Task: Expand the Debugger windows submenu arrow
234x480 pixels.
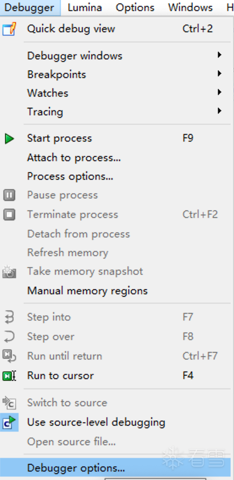Action: click(x=219, y=56)
